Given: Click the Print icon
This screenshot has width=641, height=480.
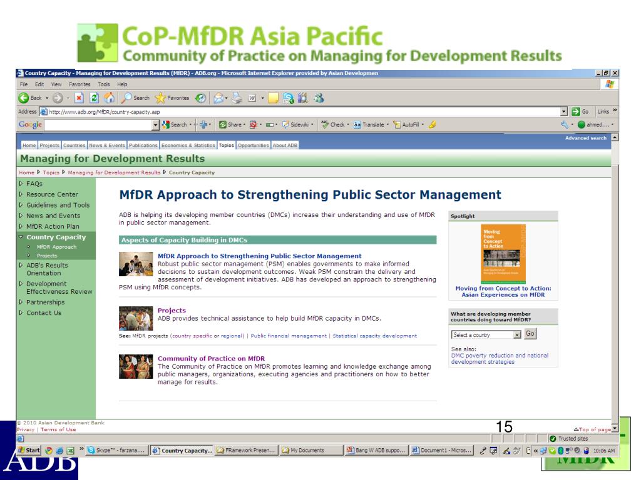Looking at the screenshot, I should coord(237,98).
